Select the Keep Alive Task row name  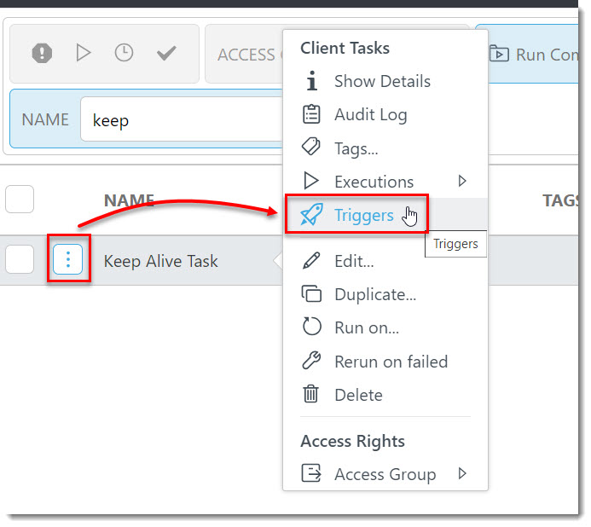[161, 261]
